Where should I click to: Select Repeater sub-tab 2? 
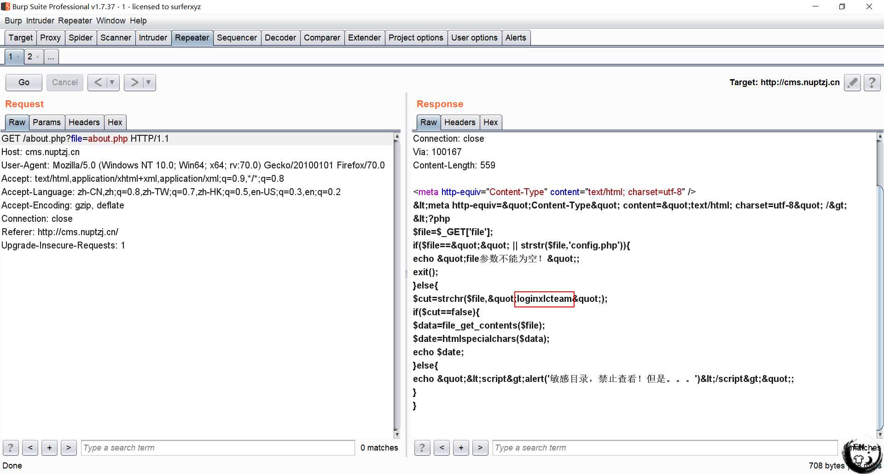pos(30,57)
